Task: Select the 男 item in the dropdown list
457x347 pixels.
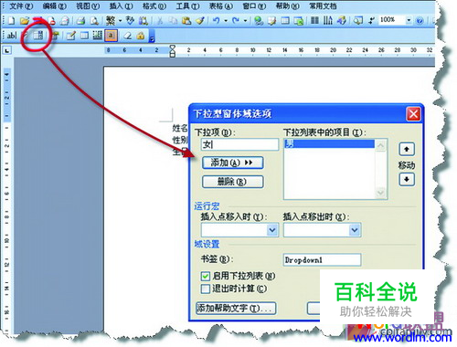Action: 329,143
